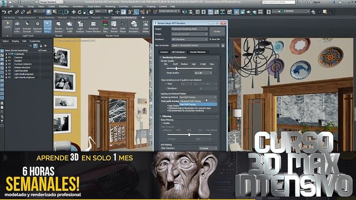The height and width of the screenshot is (200, 356).
Task: Open the Rendered Frame Window
Action: [x=93, y=27]
